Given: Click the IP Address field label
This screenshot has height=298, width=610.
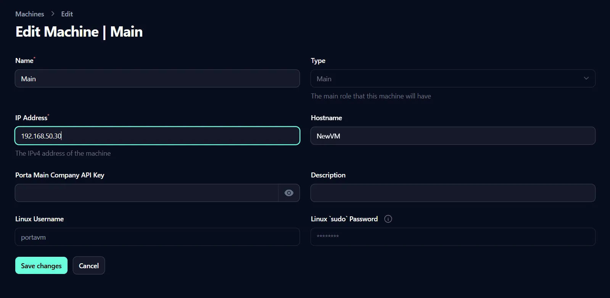Looking at the screenshot, I should [x=31, y=118].
